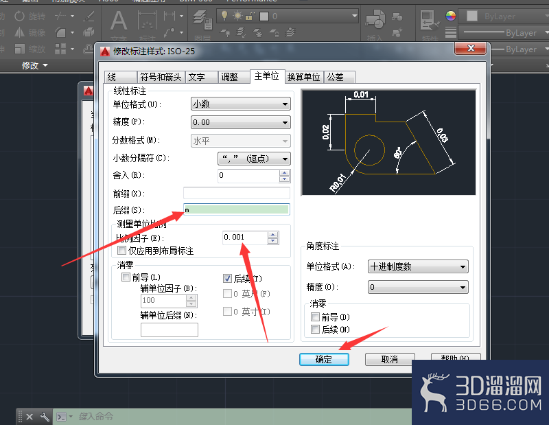Select the Text (文字) tool

pos(119,24)
